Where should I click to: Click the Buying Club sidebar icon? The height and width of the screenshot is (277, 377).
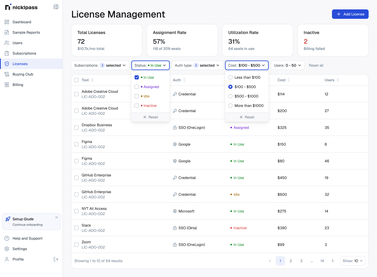click(x=7, y=74)
